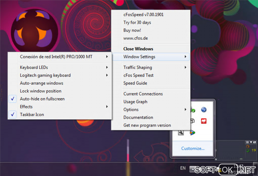Click the show hidden icons arrow in taskbar

(x=192, y=169)
